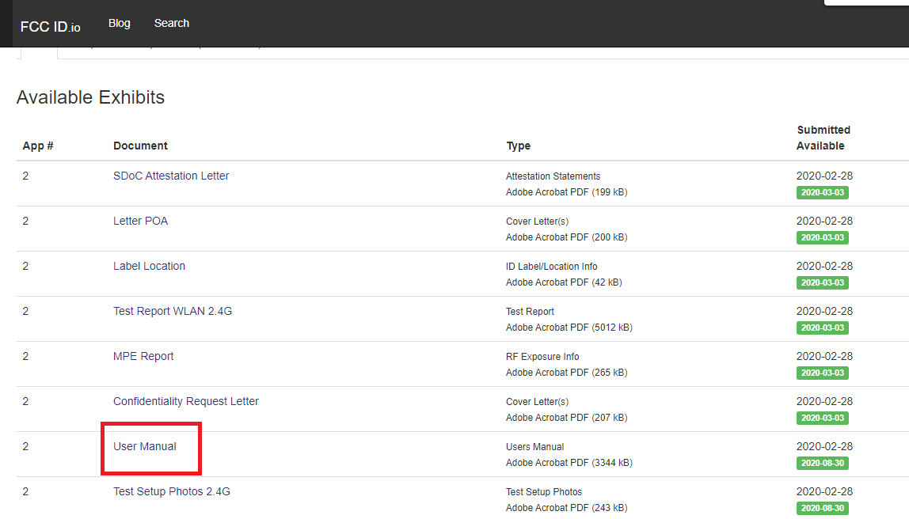Open the User Manual document

click(x=145, y=446)
